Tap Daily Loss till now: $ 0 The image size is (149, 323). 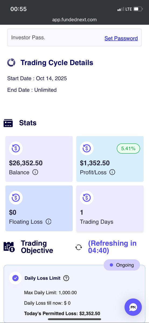47,303
